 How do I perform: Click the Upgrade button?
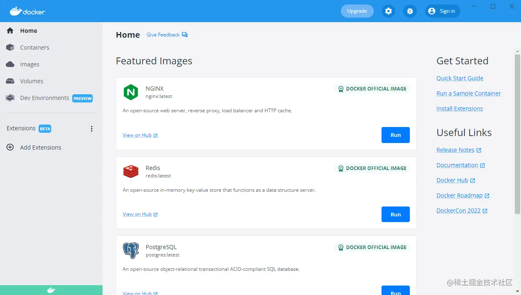point(357,11)
